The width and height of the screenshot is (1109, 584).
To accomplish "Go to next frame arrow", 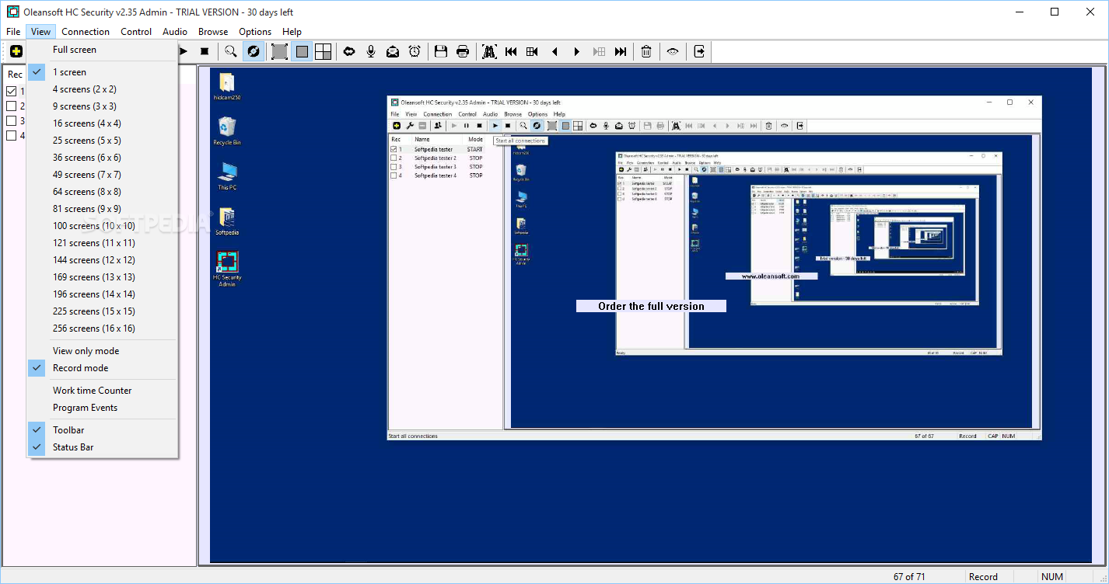I will tap(576, 51).
